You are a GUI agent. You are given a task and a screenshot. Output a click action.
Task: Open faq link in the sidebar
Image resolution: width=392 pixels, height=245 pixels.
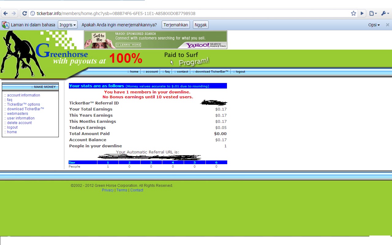pyautogui.click(x=9, y=100)
